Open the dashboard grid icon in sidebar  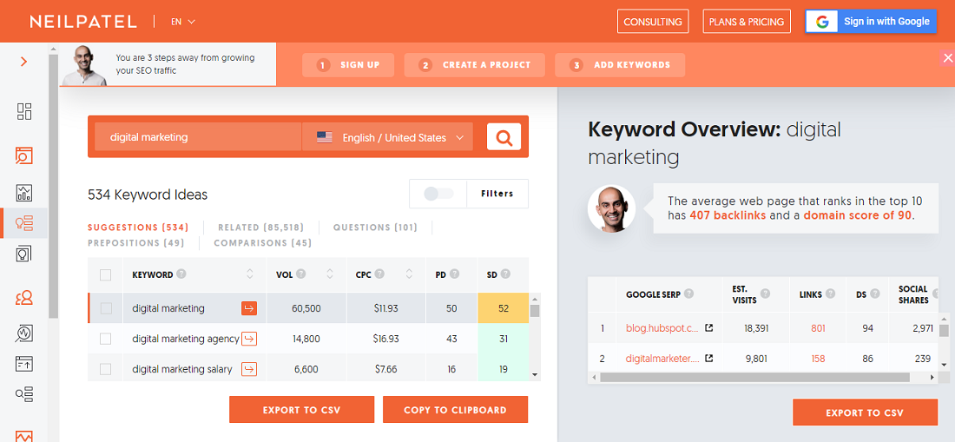[23, 111]
